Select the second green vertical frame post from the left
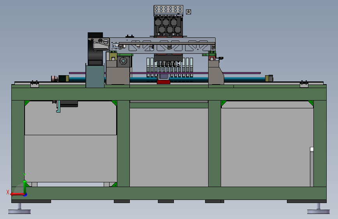This screenshot has width=338, height=219. tap(123, 143)
